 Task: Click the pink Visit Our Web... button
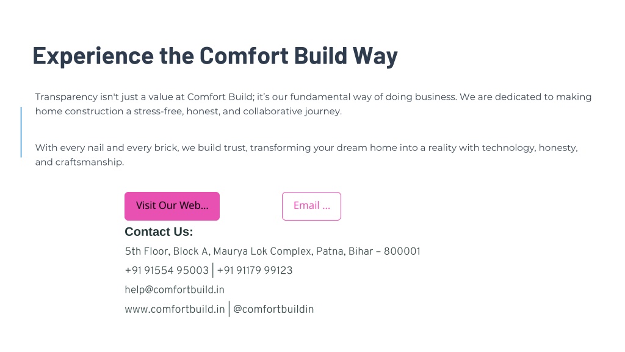[x=172, y=206]
